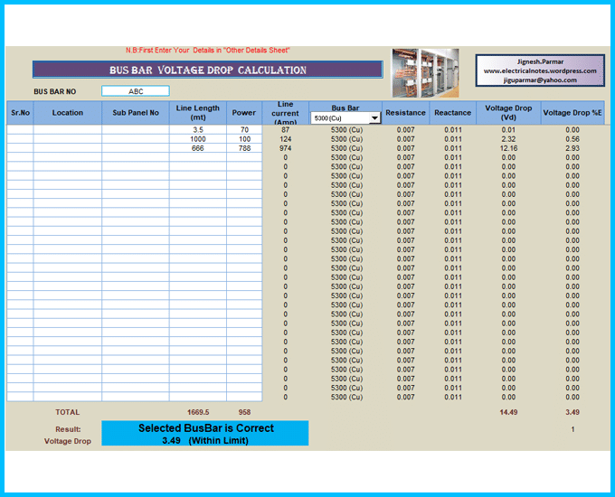Select the Power cell with value 788
Image resolution: width=615 pixels, height=497 pixels.
(244, 148)
